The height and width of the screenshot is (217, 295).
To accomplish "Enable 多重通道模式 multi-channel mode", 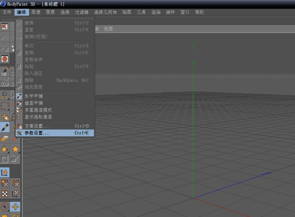I will [38, 110].
